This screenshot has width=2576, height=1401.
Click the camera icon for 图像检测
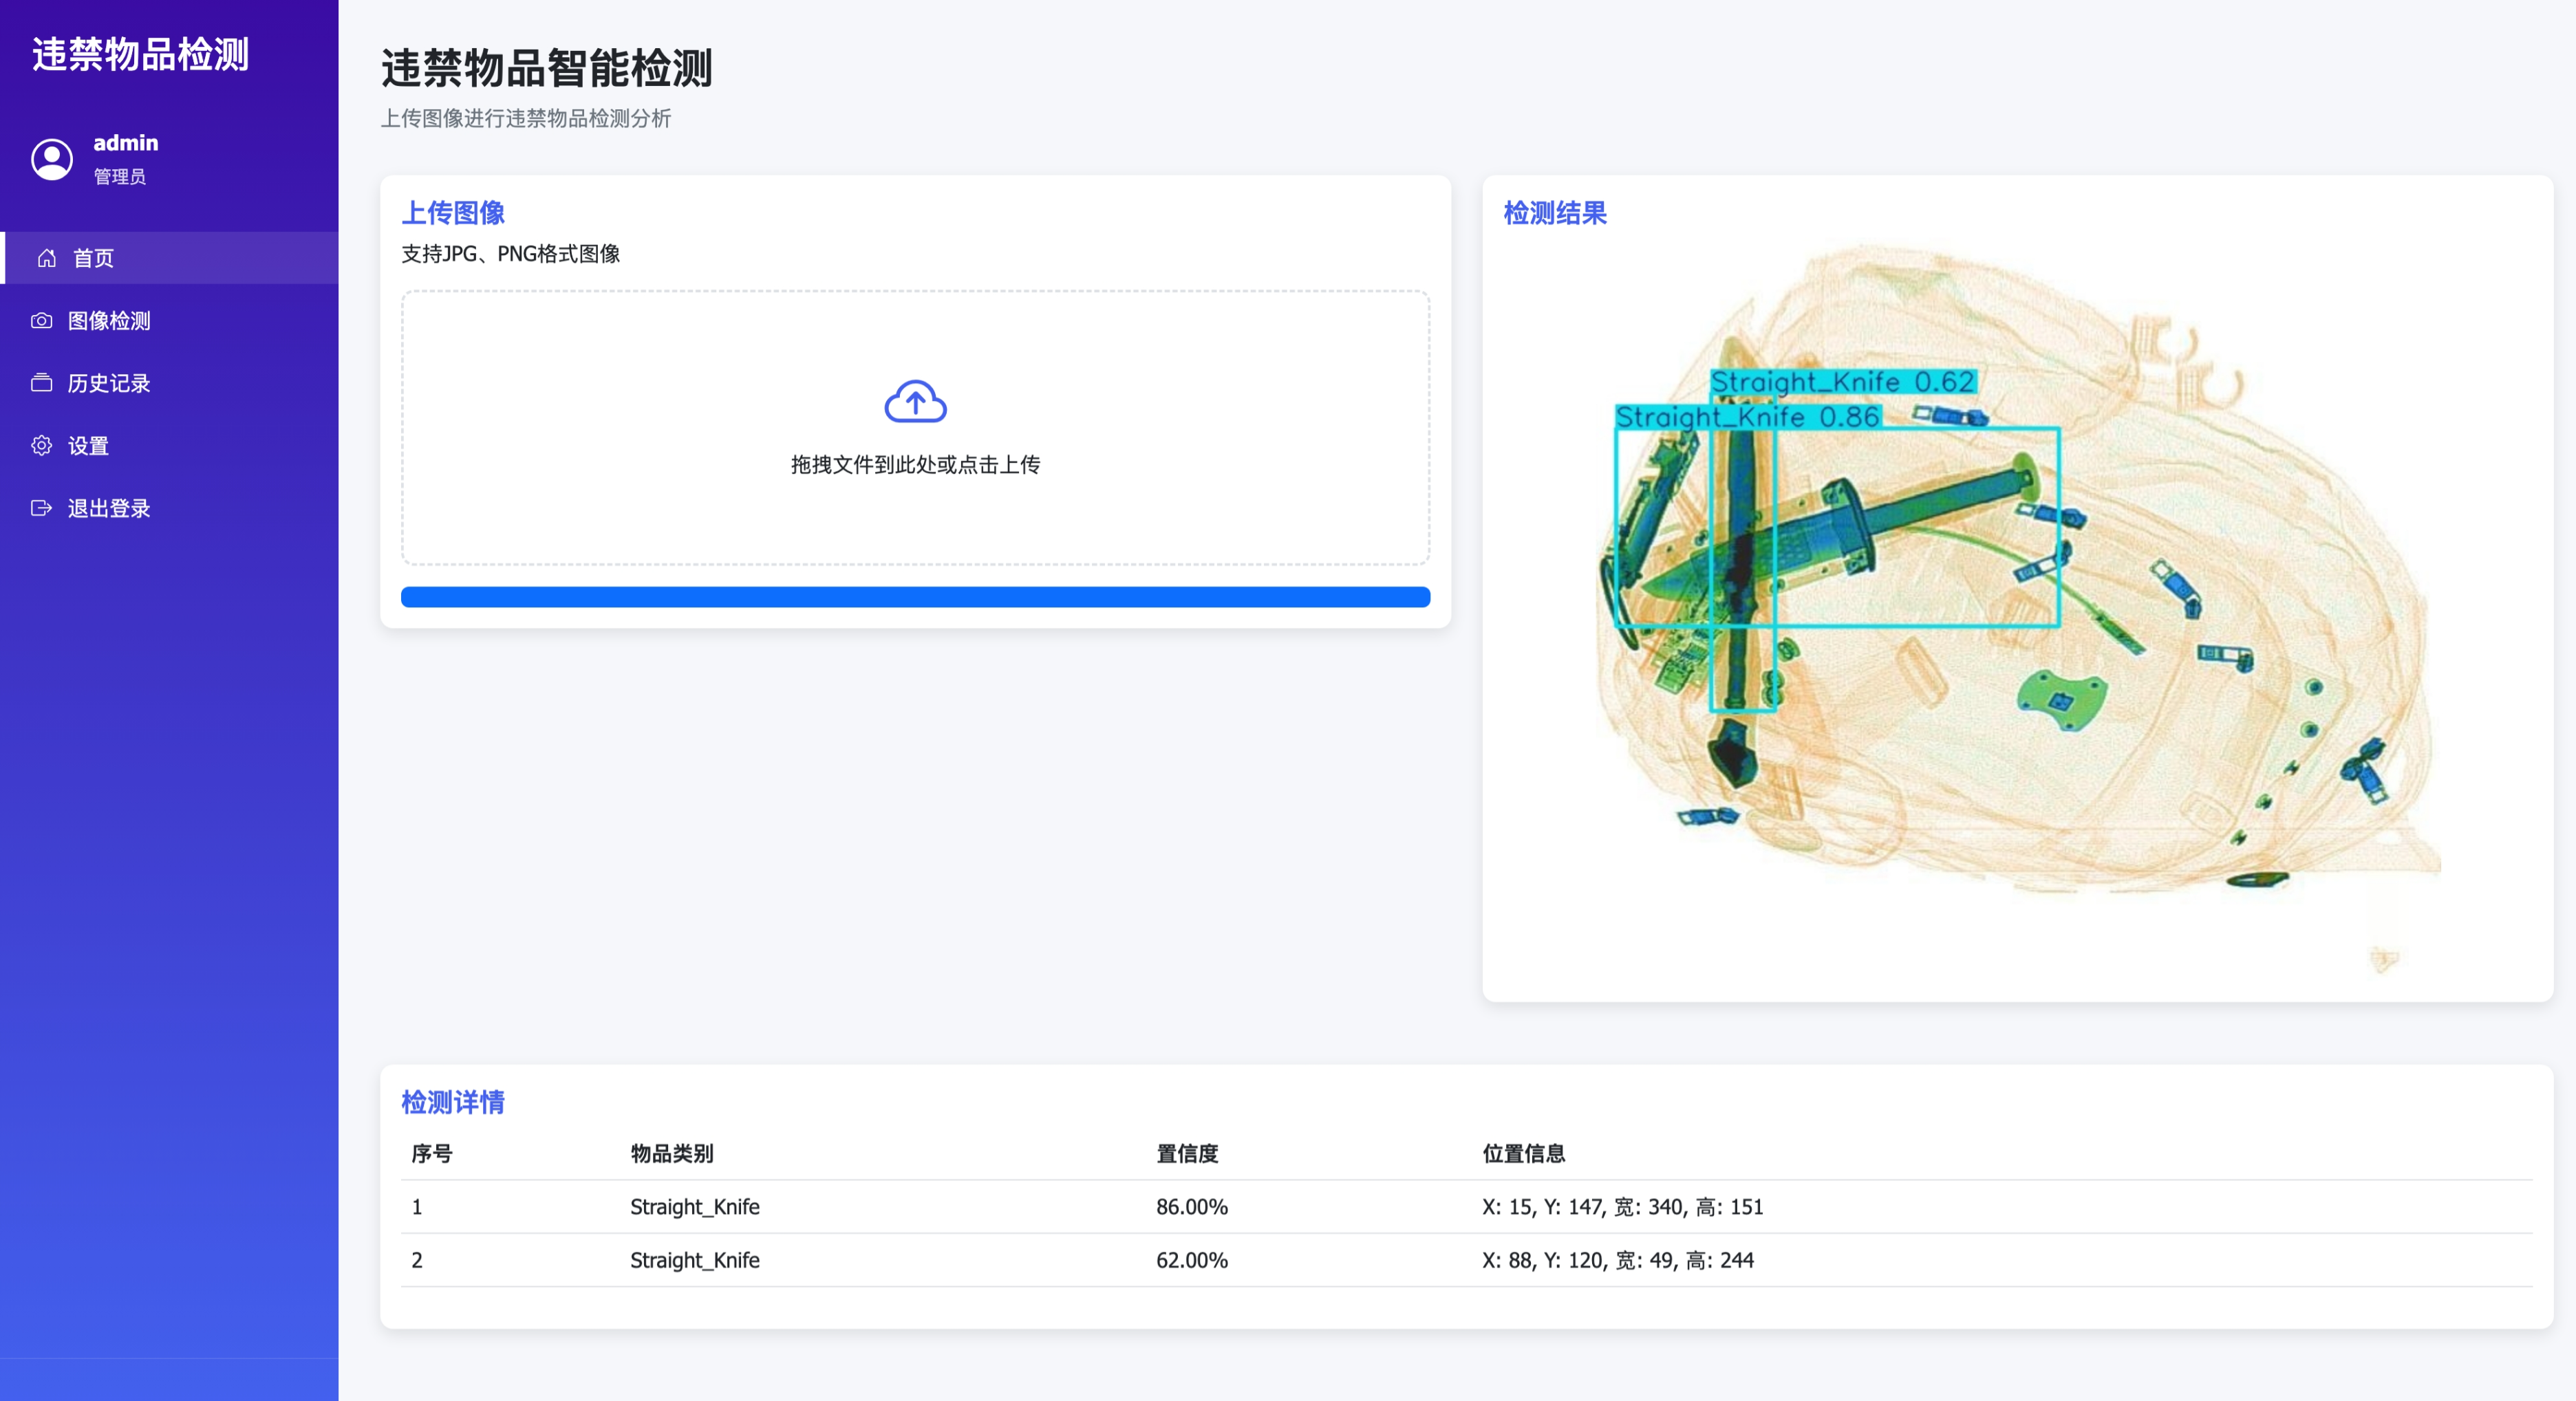pyautogui.click(x=41, y=321)
